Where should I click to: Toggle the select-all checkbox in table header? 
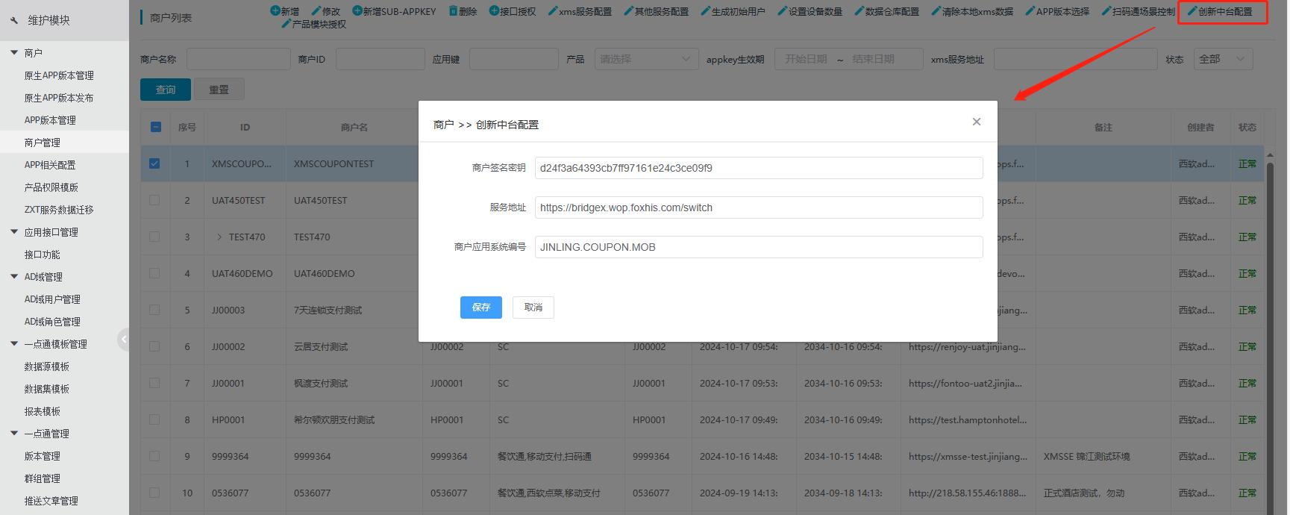click(155, 127)
